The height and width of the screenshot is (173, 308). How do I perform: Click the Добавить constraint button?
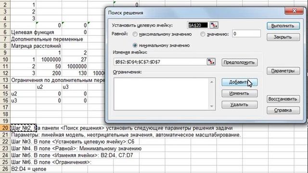click(x=240, y=82)
